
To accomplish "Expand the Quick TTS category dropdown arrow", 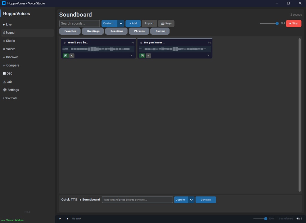I will [191, 200].
